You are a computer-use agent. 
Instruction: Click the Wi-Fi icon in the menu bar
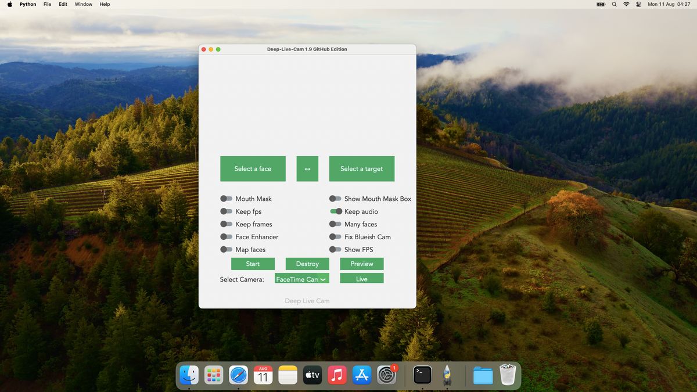coord(626,4)
